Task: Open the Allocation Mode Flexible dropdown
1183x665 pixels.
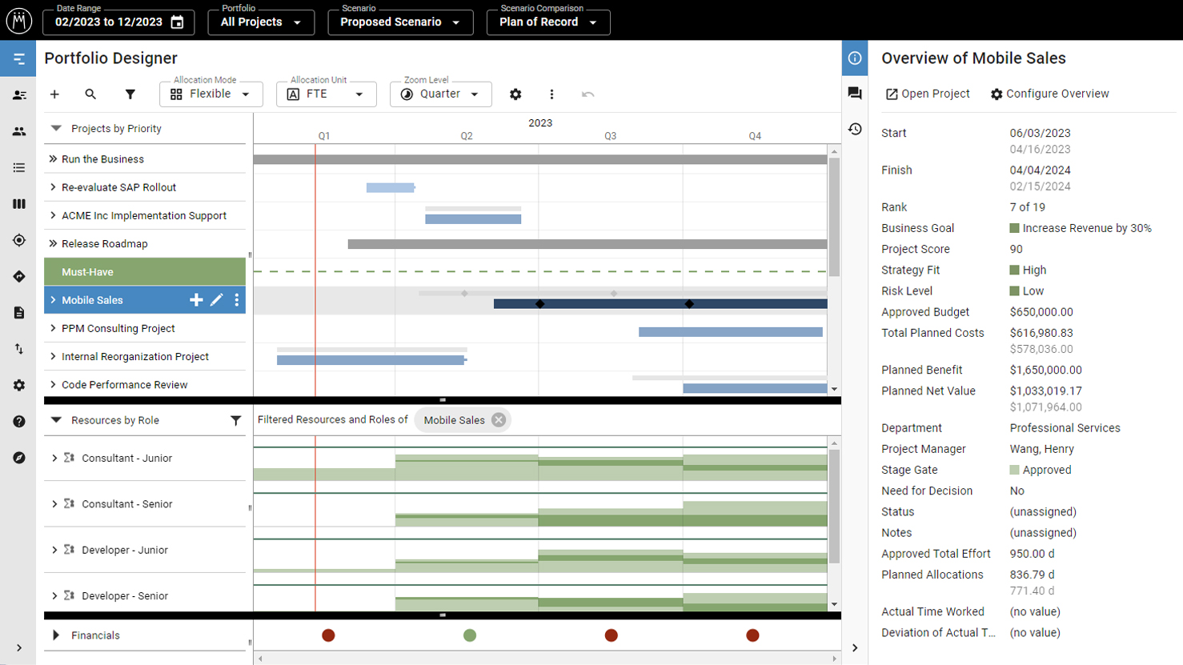Action: (211, 94)
